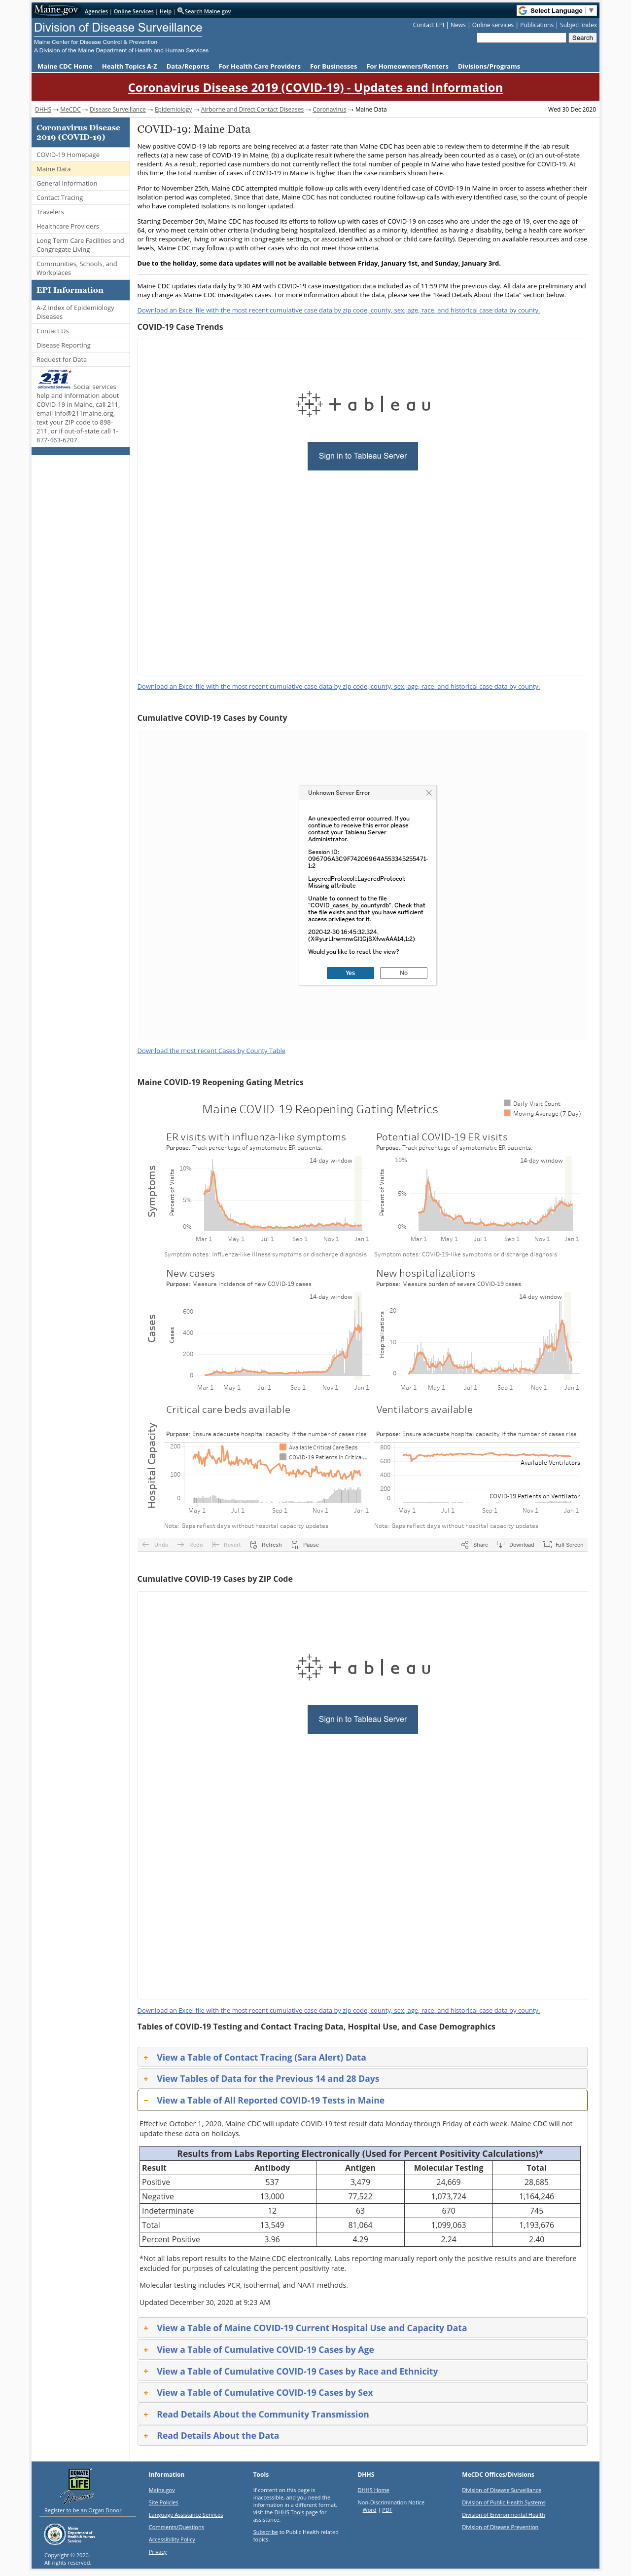Open Download the most recent Cases by County Table
The image size is (631, 2576).
[211, 1051]
